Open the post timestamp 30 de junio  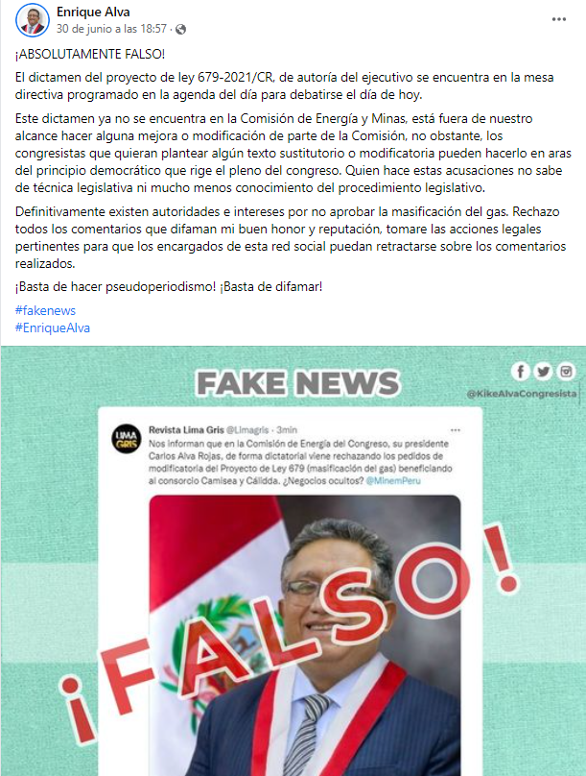(x=111, y=29)
